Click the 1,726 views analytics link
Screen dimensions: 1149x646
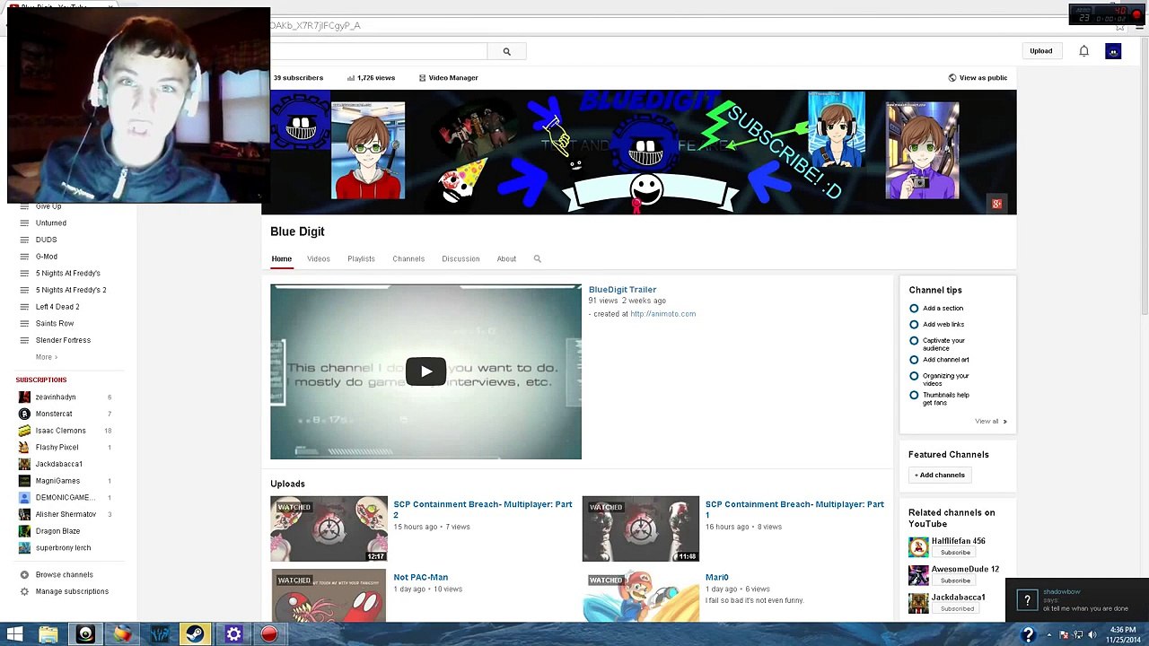click(371, 78)
